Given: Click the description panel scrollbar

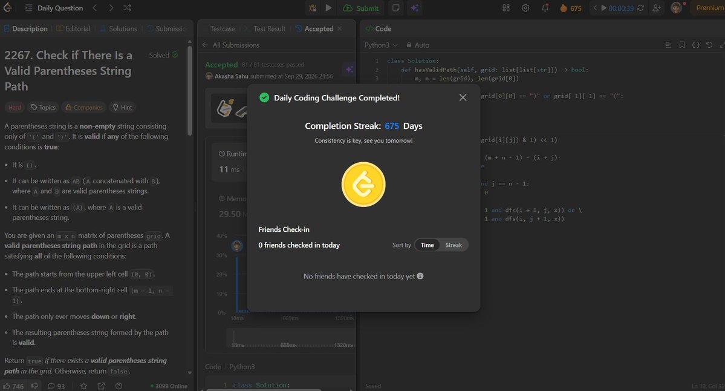Looking at the screenshot, I should point(190,90).
